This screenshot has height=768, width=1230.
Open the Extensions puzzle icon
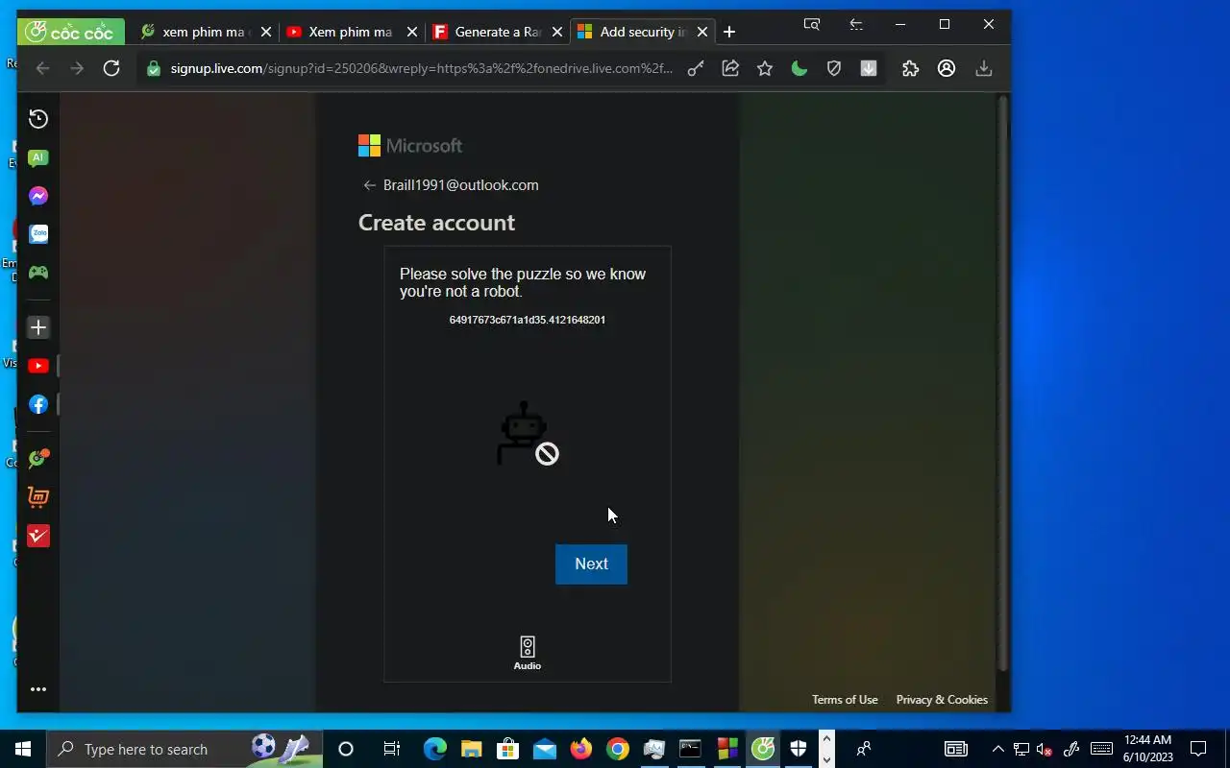911,68
